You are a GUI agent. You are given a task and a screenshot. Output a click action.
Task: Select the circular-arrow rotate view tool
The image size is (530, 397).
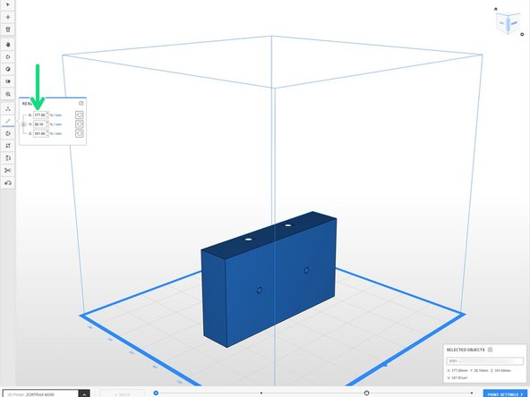click(x=8, y=56)
